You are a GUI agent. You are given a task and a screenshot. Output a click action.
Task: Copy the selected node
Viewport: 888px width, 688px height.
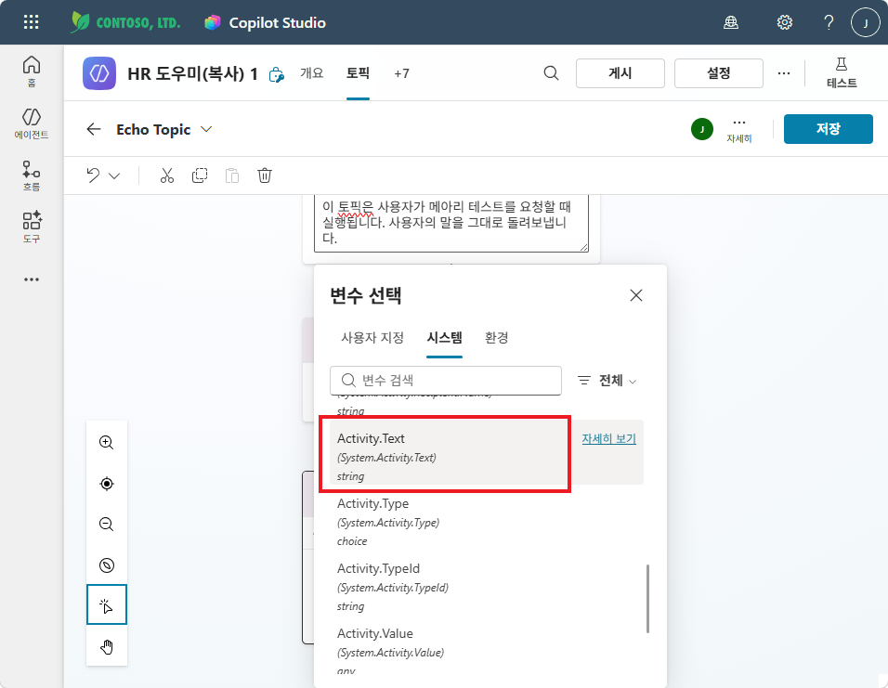tap(200, 175)
